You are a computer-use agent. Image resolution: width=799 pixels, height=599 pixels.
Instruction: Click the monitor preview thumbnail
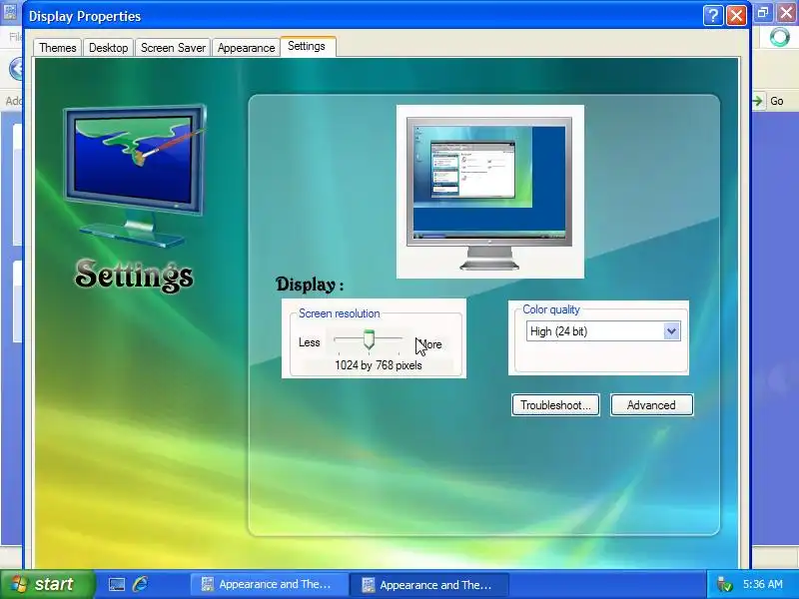(489, 192)
